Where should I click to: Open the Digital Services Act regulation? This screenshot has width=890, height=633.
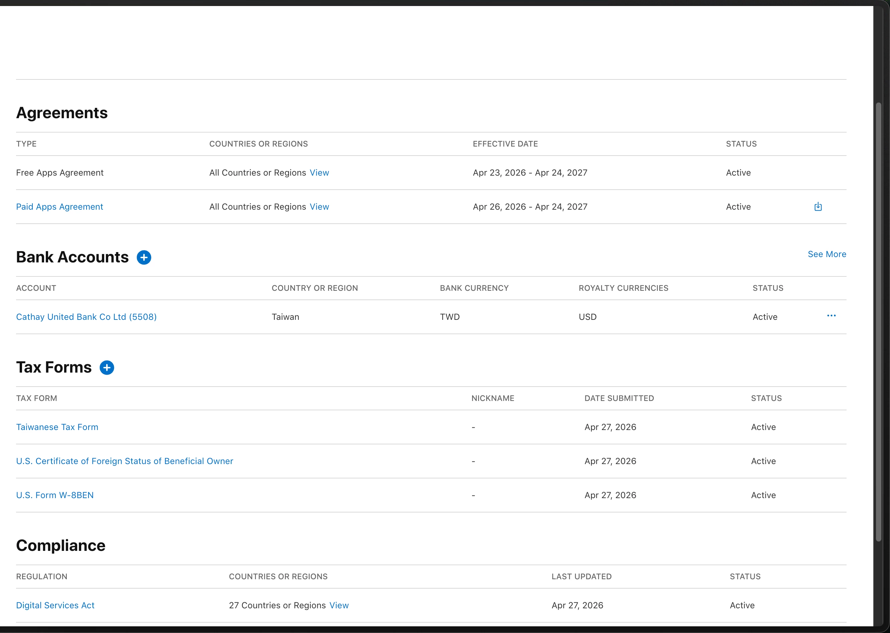(x=55, y=605)
